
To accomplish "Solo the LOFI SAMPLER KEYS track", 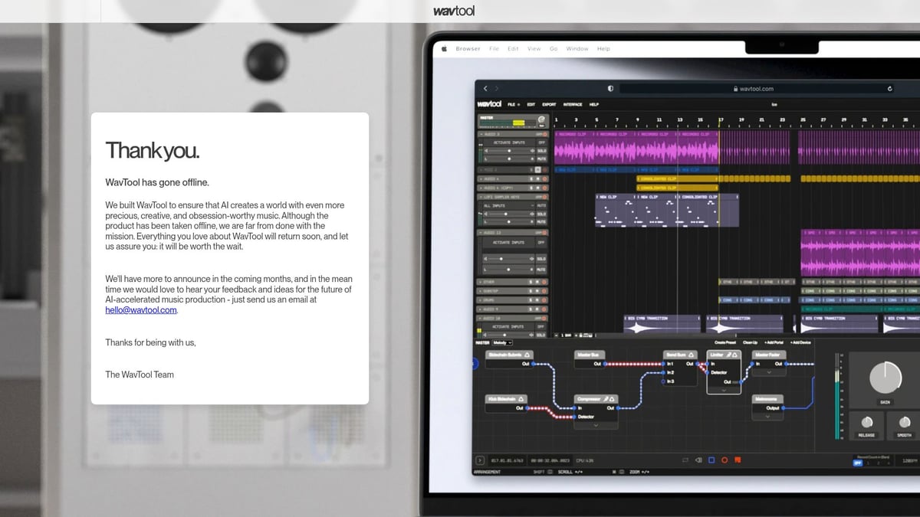I will (541, 214).
